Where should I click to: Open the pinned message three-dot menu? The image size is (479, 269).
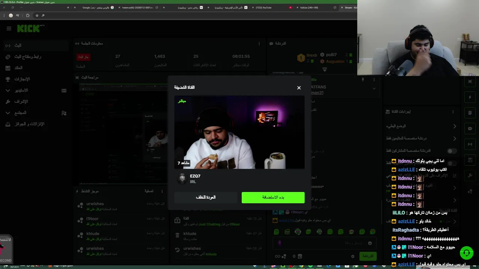click(x=374, y=80)
